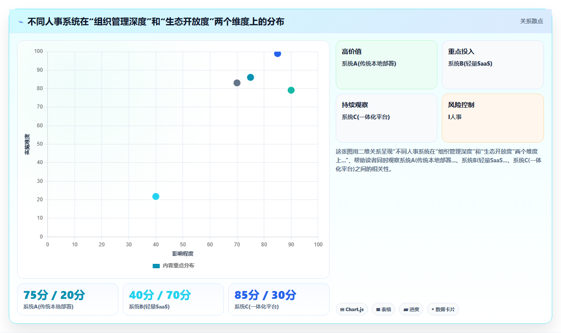Open the 风险控制 quadrant card
This screenshot has height=333, width=561.
[x=493, y=118]
